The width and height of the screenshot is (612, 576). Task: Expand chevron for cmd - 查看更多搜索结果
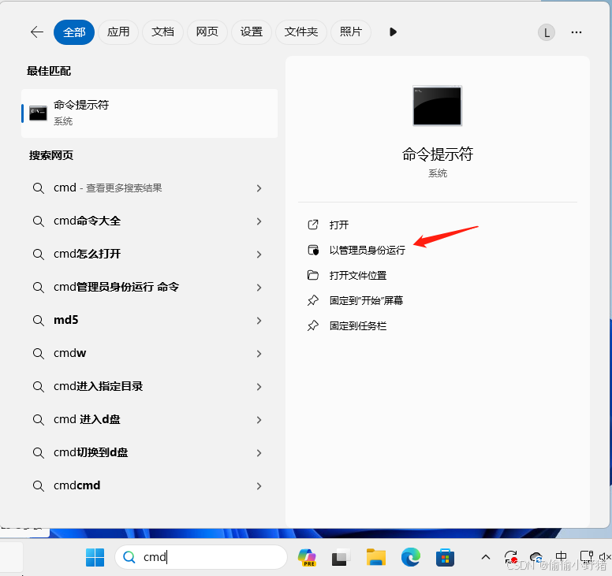tap(259, 188)
